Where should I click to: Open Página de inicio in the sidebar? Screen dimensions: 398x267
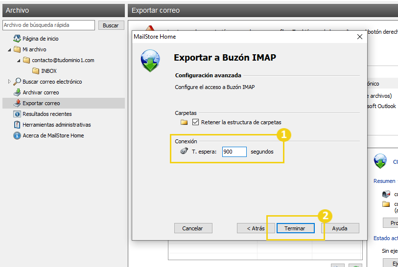coord(40,39)
